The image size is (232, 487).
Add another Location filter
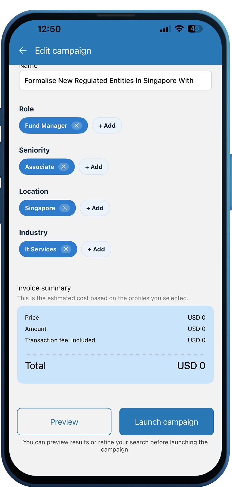coord(95,208)
